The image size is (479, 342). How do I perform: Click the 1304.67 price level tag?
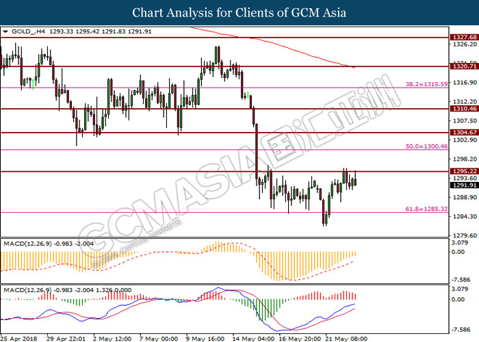(x=465, y=132)
